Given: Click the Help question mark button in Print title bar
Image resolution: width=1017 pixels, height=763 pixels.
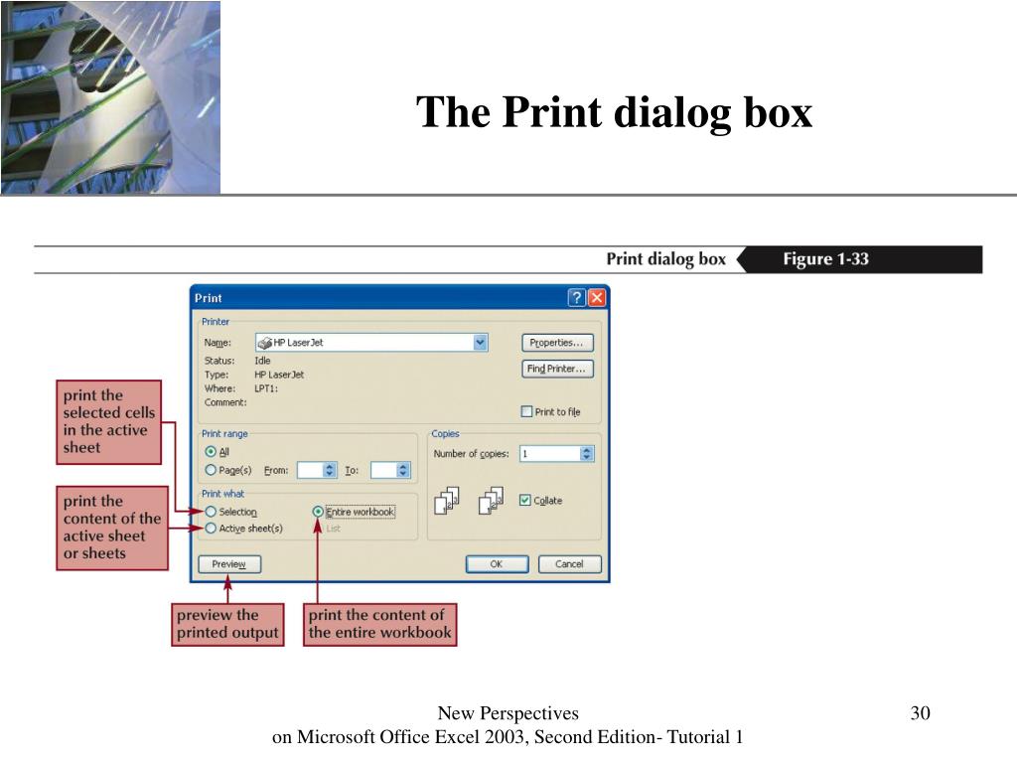Looking at the screenshot, I should 577,298.
